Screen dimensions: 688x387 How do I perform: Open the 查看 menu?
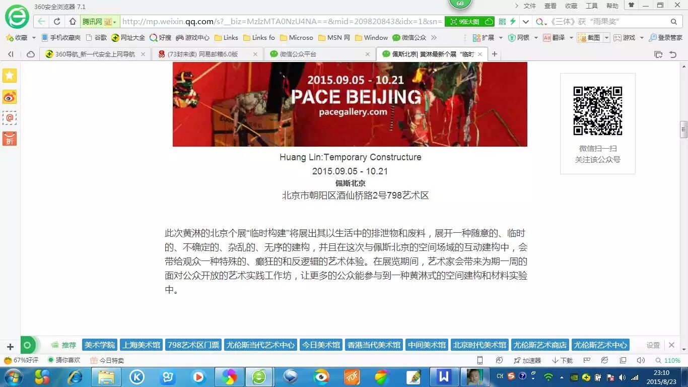(x=551, y=6)
